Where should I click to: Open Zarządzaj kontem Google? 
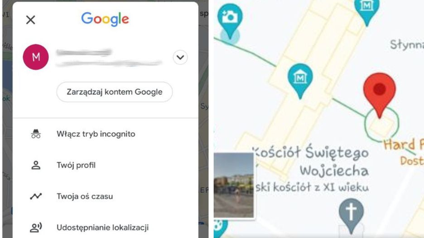click(x=115, y=92)
